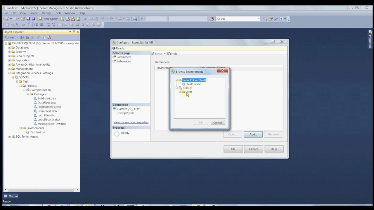
Task: Open the Debug menu
Action: pos(46,13)
